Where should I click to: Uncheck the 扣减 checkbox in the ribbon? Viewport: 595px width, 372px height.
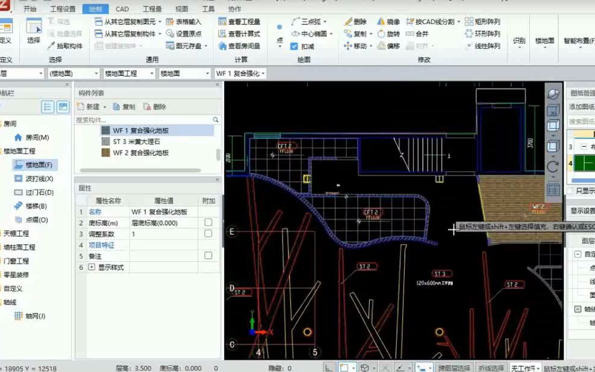tap(295, 46)
